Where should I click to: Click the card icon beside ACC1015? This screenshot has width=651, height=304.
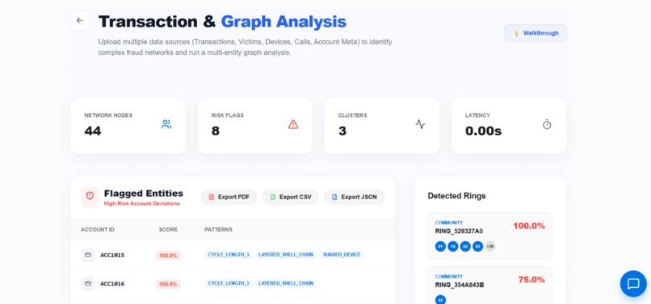pos(88,255)
